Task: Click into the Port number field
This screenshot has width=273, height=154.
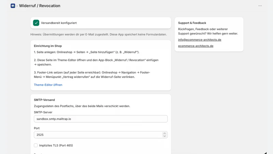Action: pos(101,135)
